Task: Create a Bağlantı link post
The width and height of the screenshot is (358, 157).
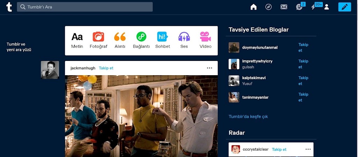Action: [141, 40]
